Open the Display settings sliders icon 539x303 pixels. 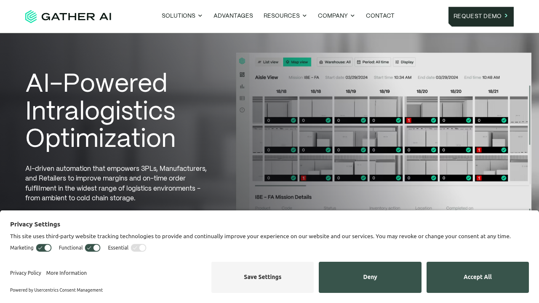point(397,62)
